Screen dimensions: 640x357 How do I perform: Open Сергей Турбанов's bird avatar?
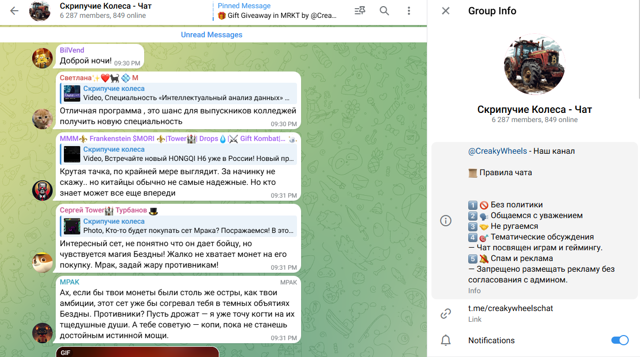pos(42,263)
